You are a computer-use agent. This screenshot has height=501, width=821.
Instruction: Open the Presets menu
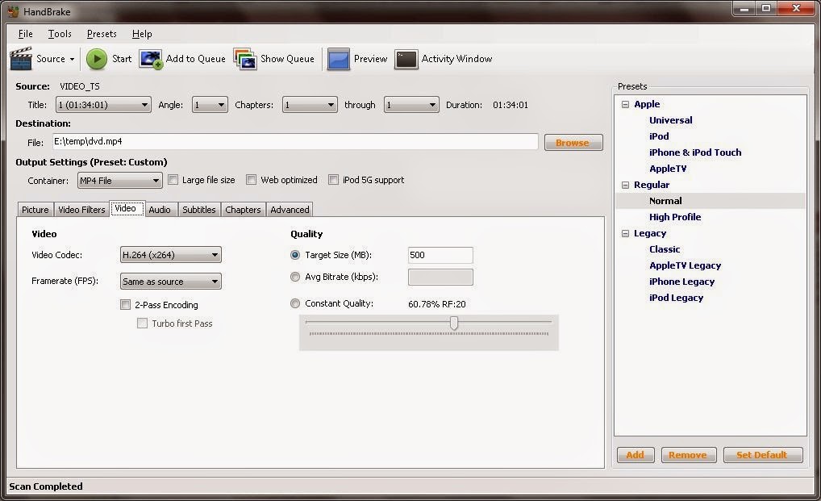coord(102,34)
